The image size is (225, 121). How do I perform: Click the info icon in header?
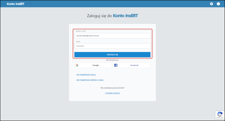pyautogui.click(x=218, y=4)
